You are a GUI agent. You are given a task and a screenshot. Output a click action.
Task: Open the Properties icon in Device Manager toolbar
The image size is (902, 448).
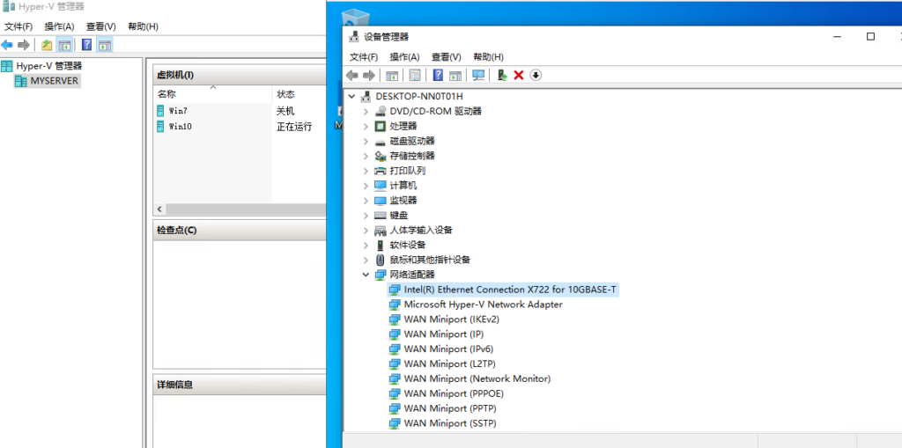(415, 76)
